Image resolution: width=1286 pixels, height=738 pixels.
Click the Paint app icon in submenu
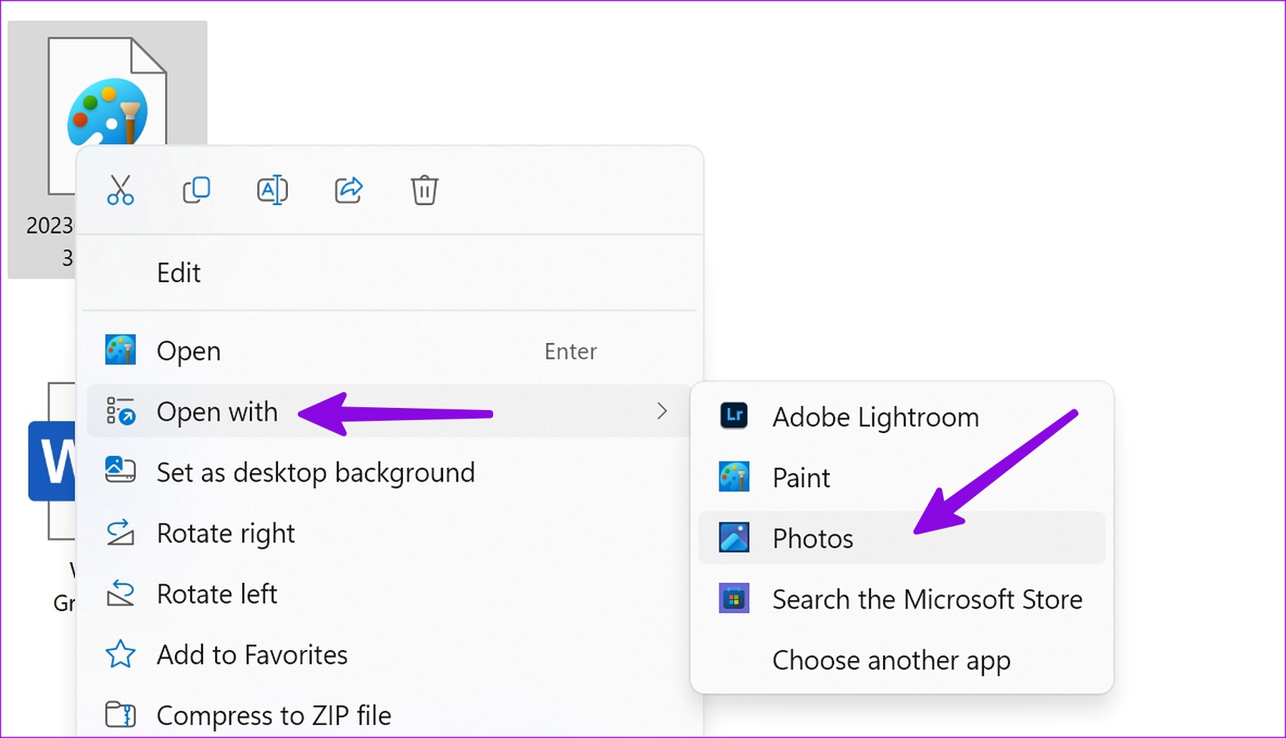pos(734,477)
